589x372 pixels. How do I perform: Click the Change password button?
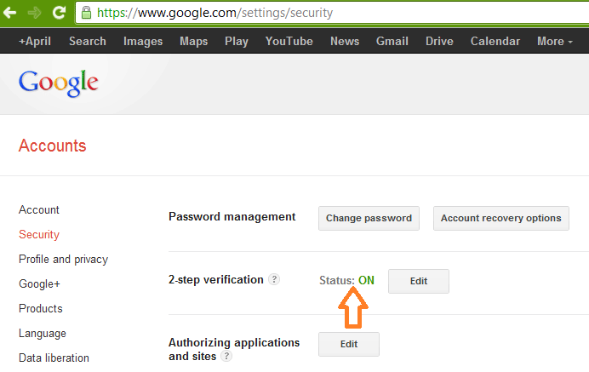[369, 218]
